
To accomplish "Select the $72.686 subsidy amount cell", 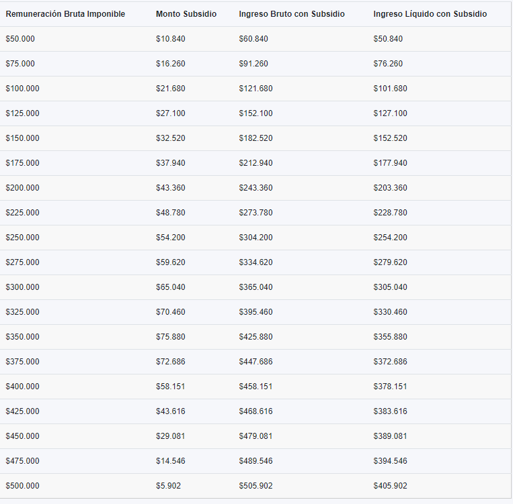I will [x=170, y=362].
